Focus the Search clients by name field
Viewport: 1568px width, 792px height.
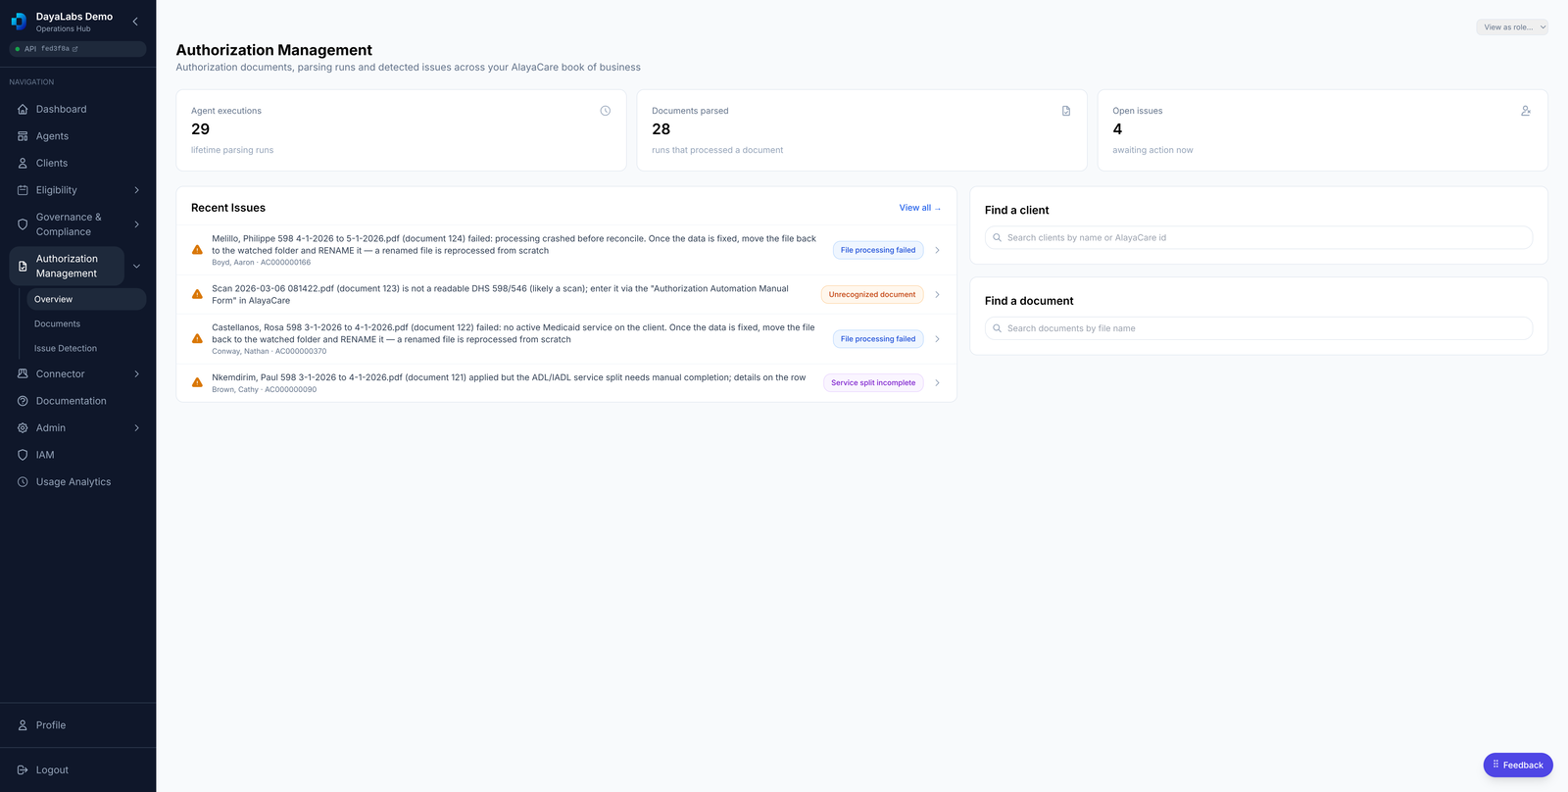(1258, 238)
